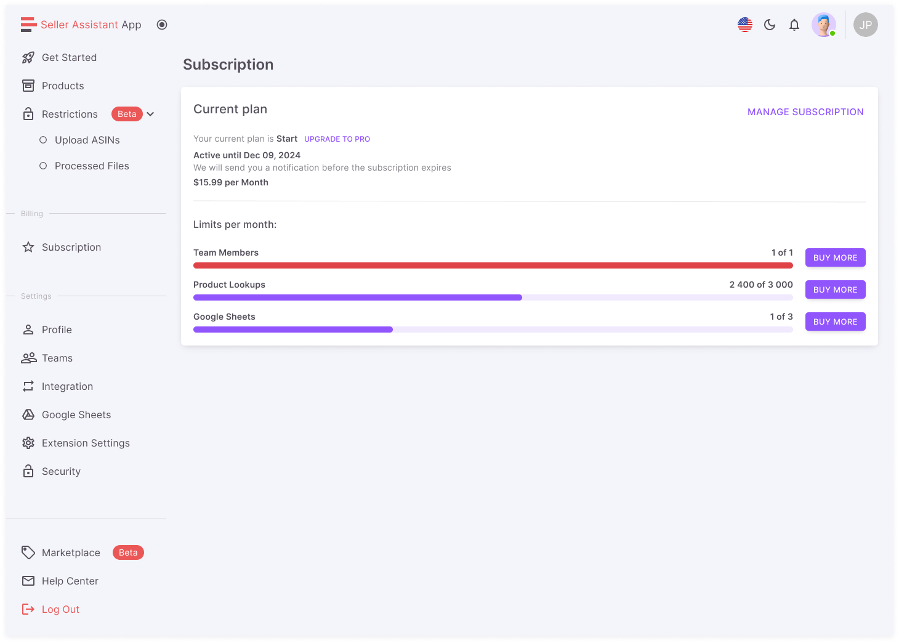Click the user avatar picture
Image resolution: width=899 pixels, height=643 pixels.
(823, 25)
